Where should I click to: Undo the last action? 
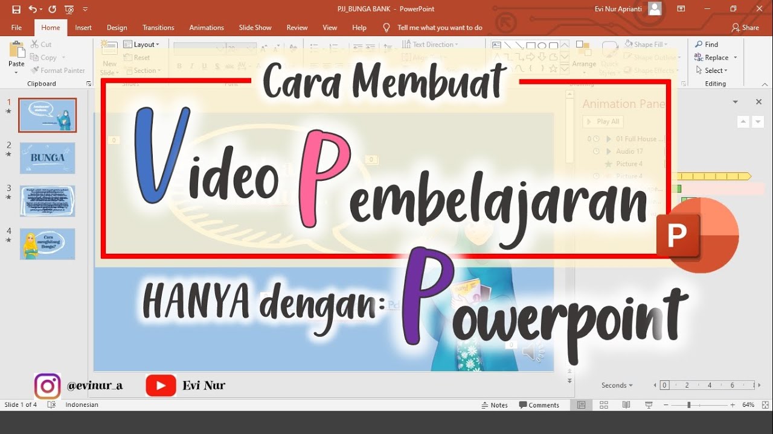pyautogui.click(x=33, y=9)
